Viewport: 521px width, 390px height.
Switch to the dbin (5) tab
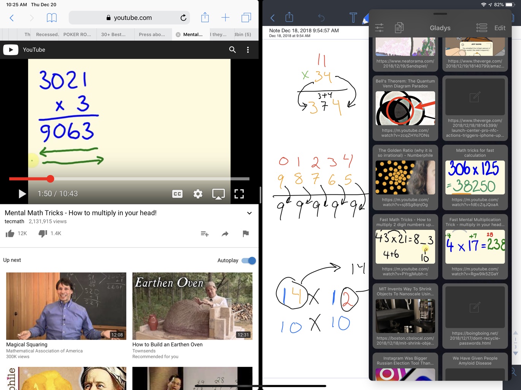click(x=243, y=34)
